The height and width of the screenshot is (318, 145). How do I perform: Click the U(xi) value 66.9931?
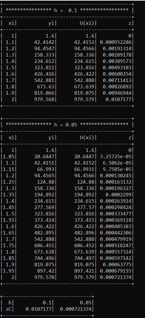coord(84,169)
